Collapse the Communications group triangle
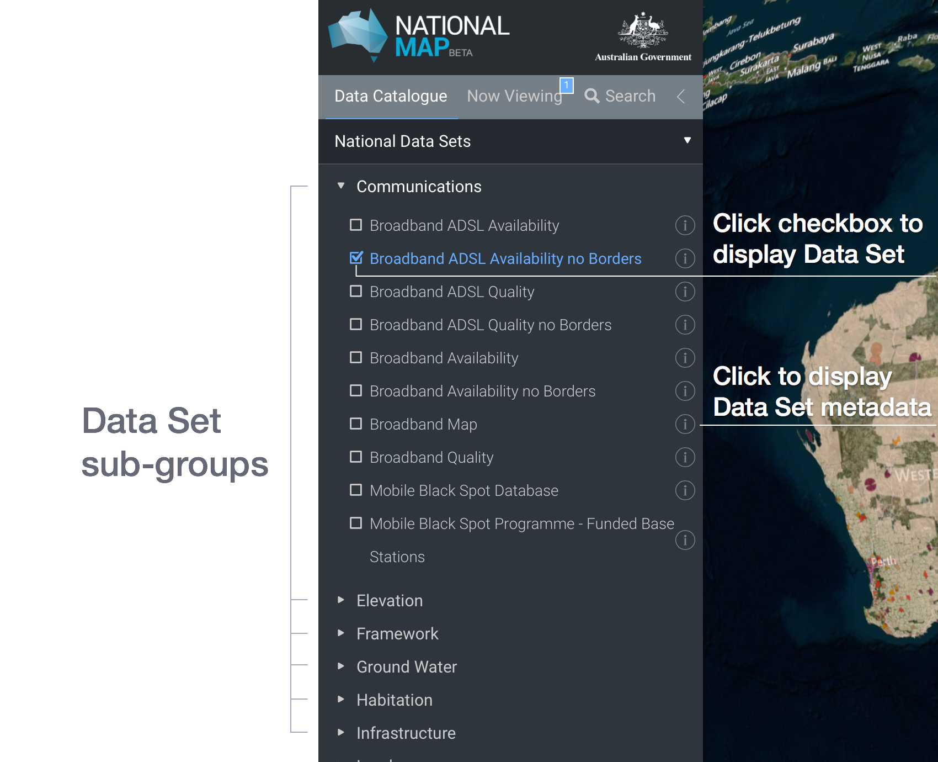The width and height of the screenshot is (938, 762). coord(341,186)
